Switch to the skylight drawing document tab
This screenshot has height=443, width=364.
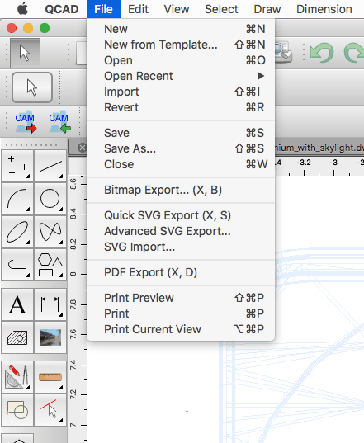coord(319,148)
